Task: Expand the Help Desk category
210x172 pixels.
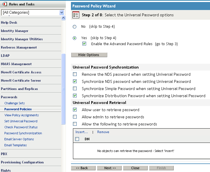Action: pos(9,23)
